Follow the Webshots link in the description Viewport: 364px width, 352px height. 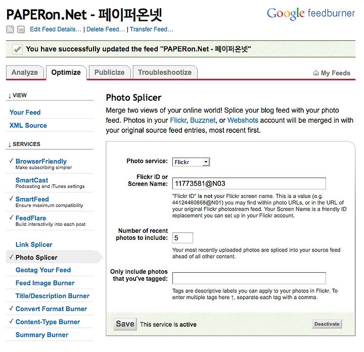click(x=243, y=120)
